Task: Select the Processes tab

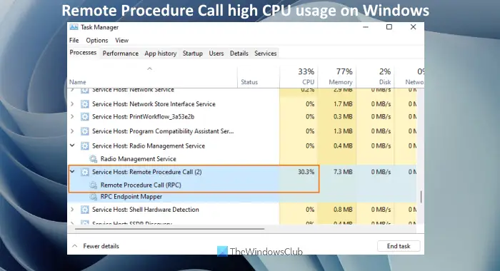Action: 84,53
